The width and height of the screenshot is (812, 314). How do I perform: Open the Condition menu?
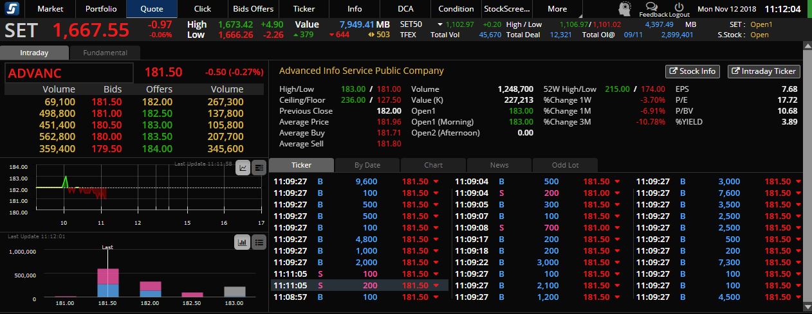(x=456, y=8)
